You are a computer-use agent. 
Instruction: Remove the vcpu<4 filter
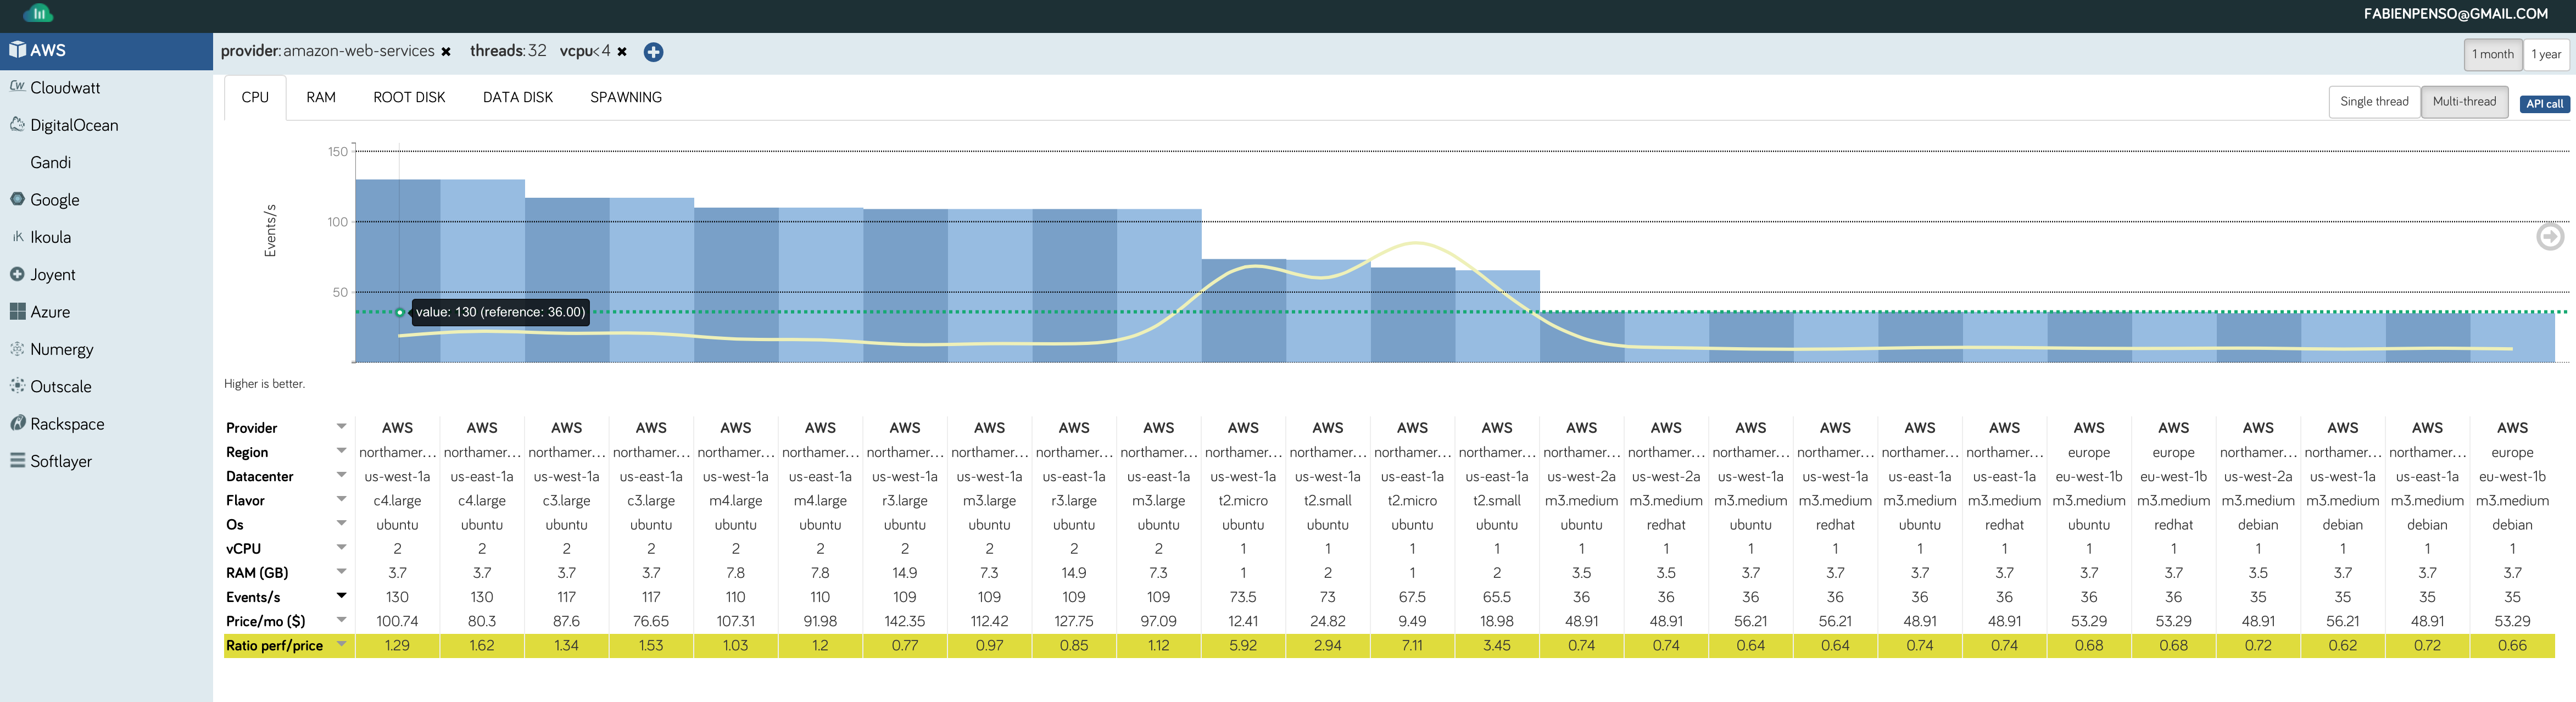coord(622,52)
